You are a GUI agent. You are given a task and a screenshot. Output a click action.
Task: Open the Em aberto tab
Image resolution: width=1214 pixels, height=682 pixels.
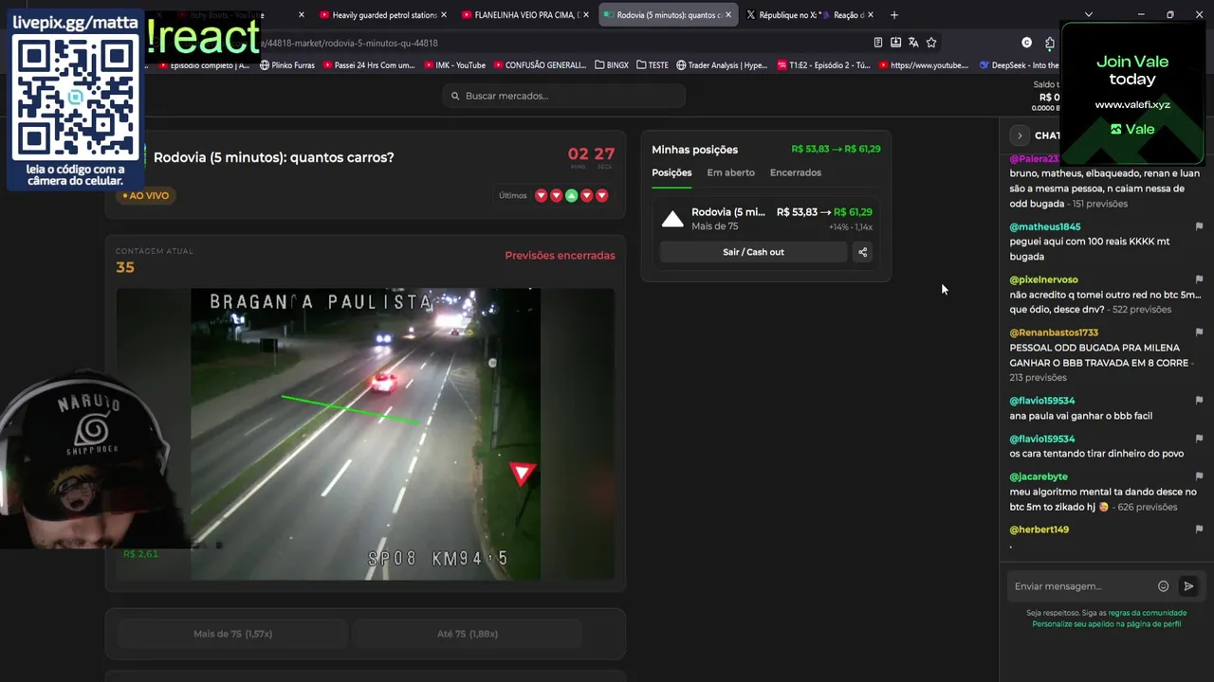point(730,172)
